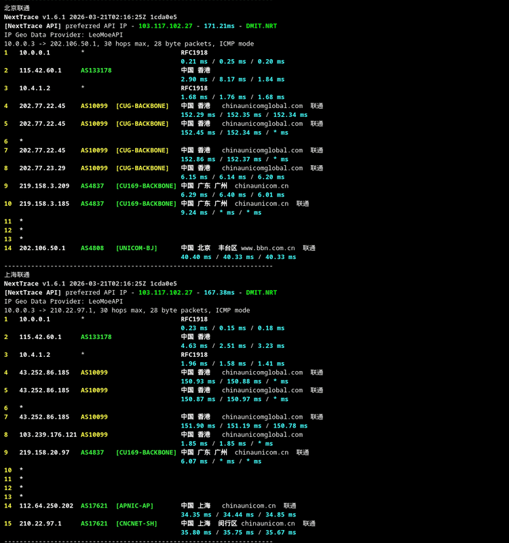Select hop IP address 202.77.23.29
This screenshot has width=509, height=543.
[x=42, y=168]
